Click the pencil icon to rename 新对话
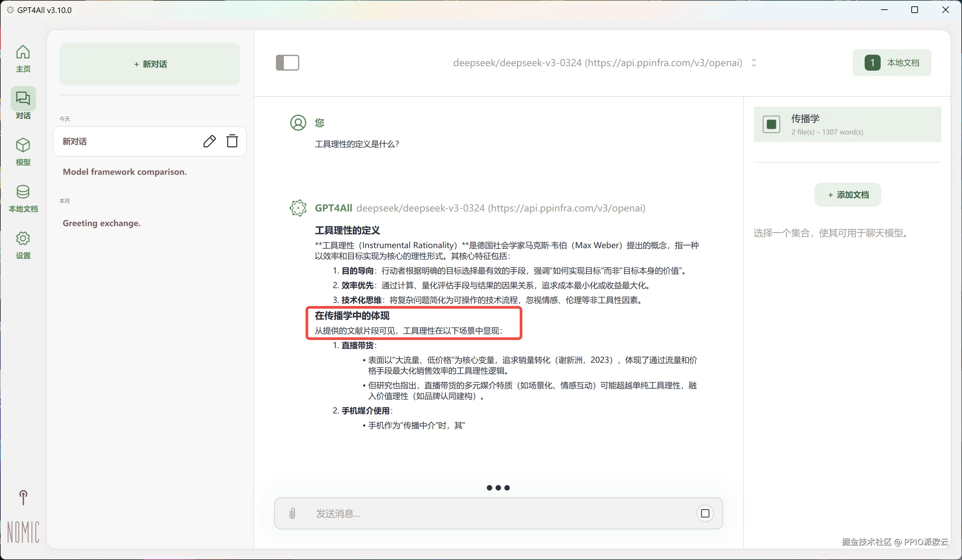The image size is (962, 560). (209, 141)
